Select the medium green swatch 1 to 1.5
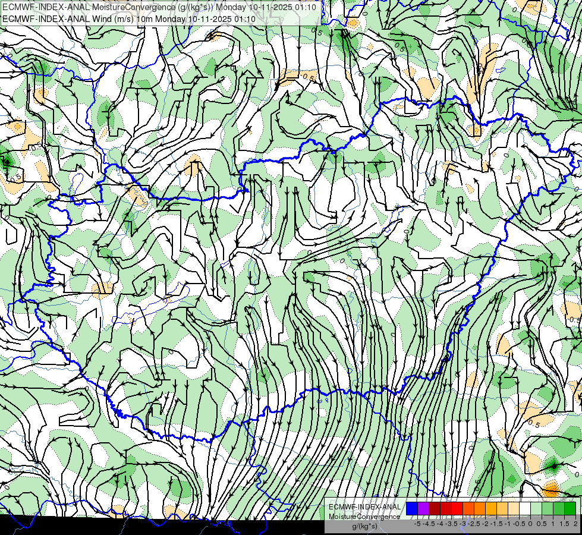This screenshot has height=535, width=582. (x=559, y=509)
